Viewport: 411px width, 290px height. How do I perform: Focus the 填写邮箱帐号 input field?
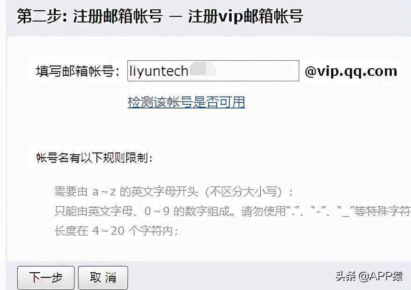pyautogui.click(x=213, y=71)
